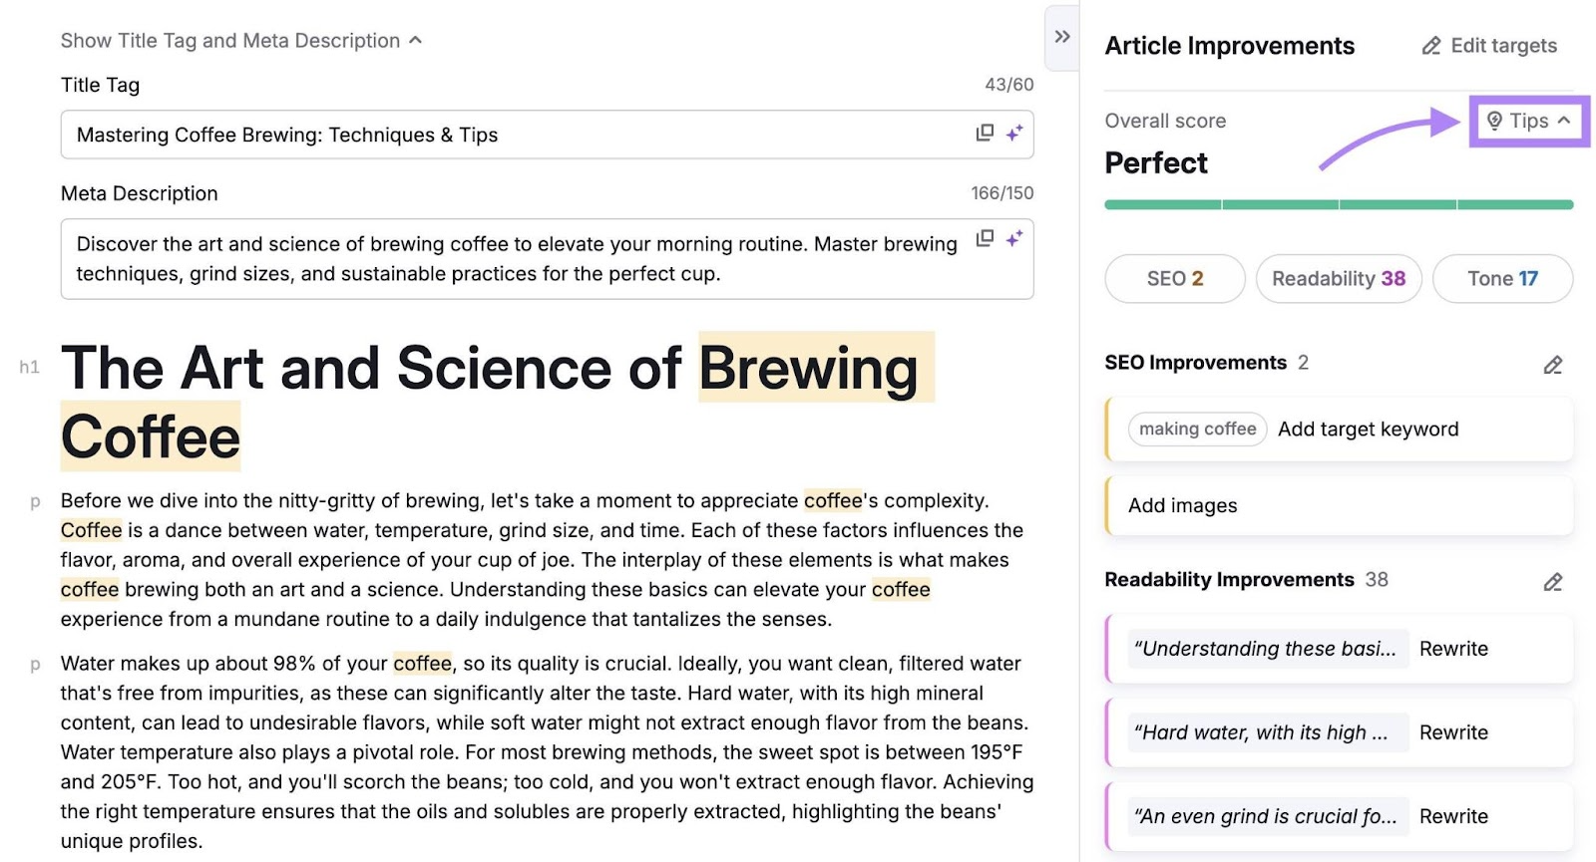Viewport: 1596px width, 862px height.
Task: Click the pencil icon beside SEO Improvements
Action: 1552,365
